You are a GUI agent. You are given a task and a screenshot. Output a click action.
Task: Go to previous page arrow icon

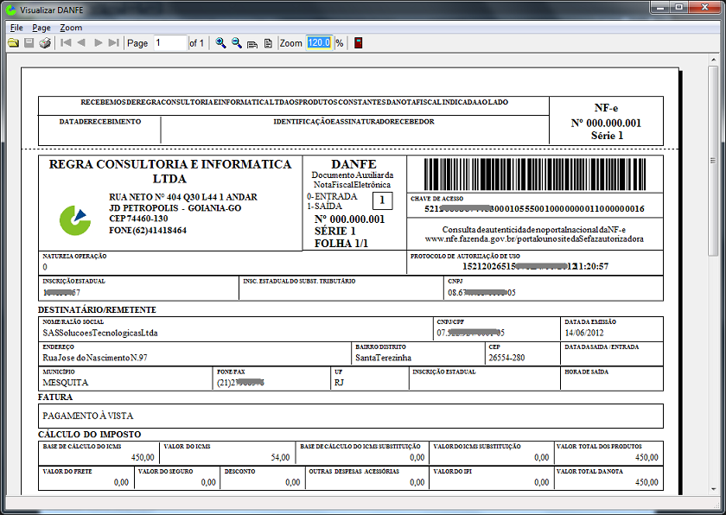(81, 43)
